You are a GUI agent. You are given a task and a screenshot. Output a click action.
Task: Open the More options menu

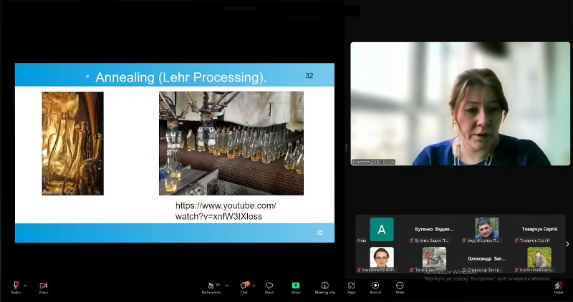tap(400, 288)
